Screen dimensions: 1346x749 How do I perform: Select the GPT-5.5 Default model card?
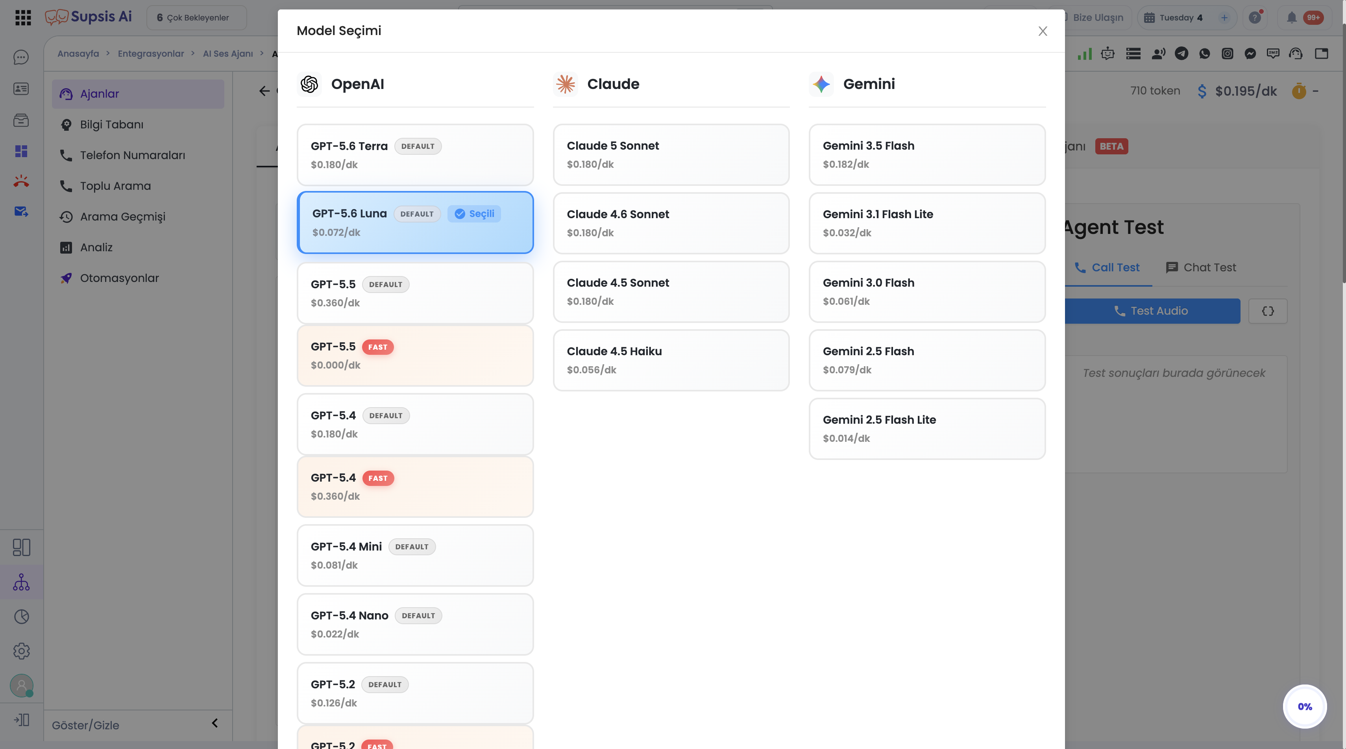[x=415, y=293]
